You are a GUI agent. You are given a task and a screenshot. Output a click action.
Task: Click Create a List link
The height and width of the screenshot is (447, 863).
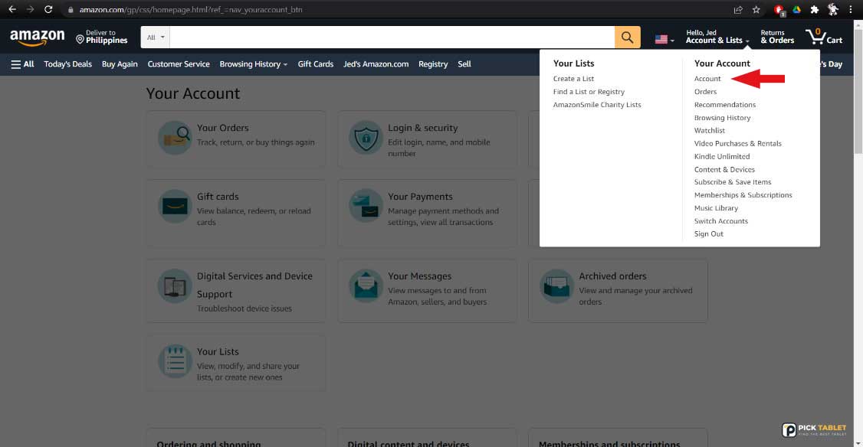point(573,79)
